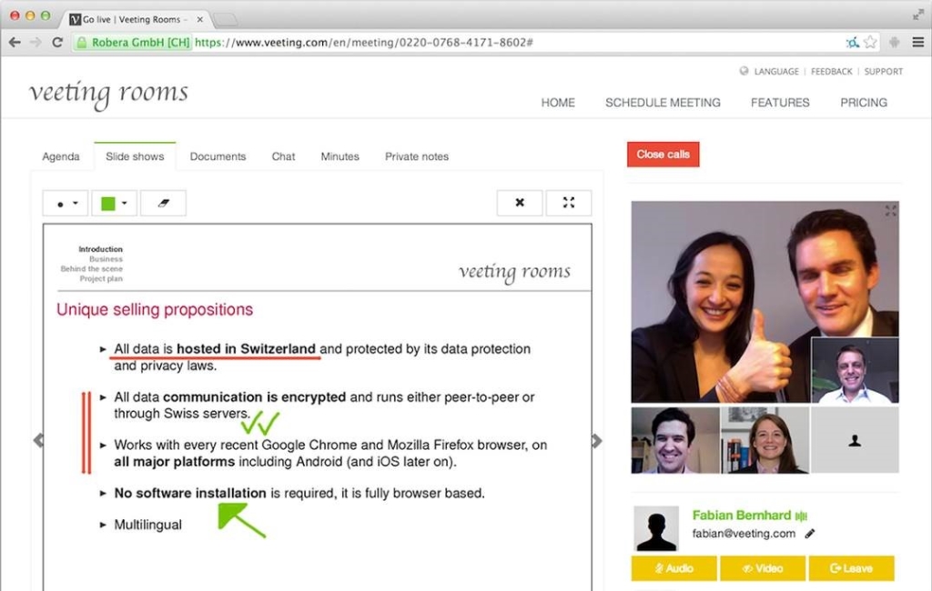Viewport: 932px width, 591px height.
Task: Select the woman's video thumbnail in the bottom row
Action: (765, 440)
